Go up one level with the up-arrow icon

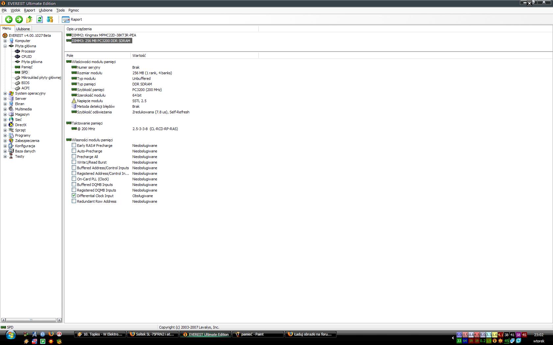coord(29,19)
